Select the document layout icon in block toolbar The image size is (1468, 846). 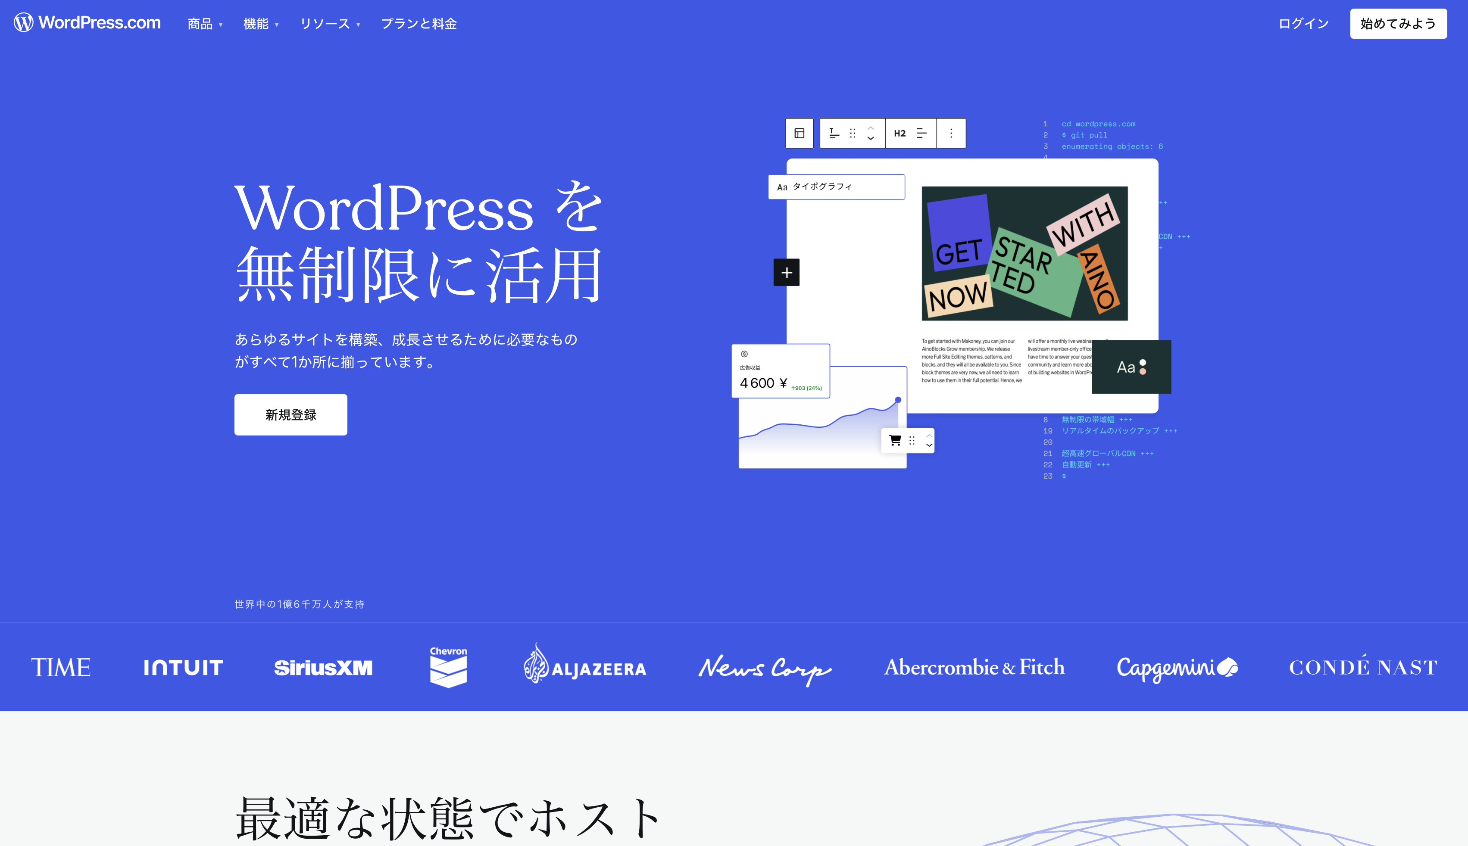pos(800,133)
